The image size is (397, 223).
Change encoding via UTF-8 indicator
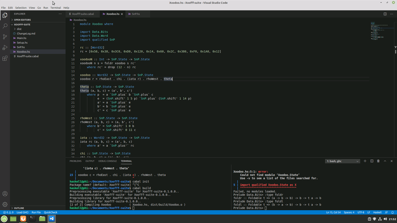[x=361, y=212]
